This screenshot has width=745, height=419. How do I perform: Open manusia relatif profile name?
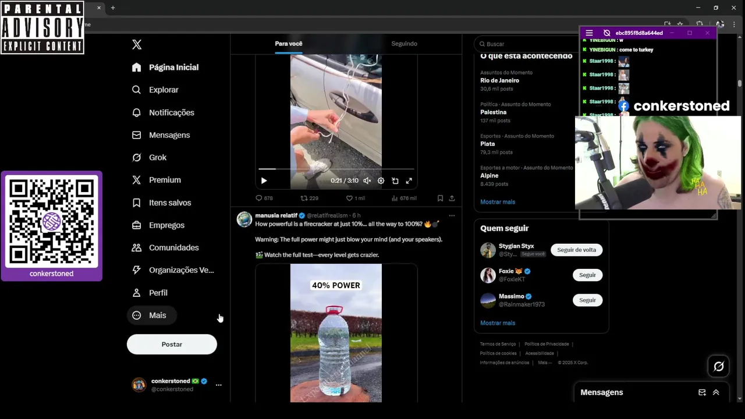[276, 216]
